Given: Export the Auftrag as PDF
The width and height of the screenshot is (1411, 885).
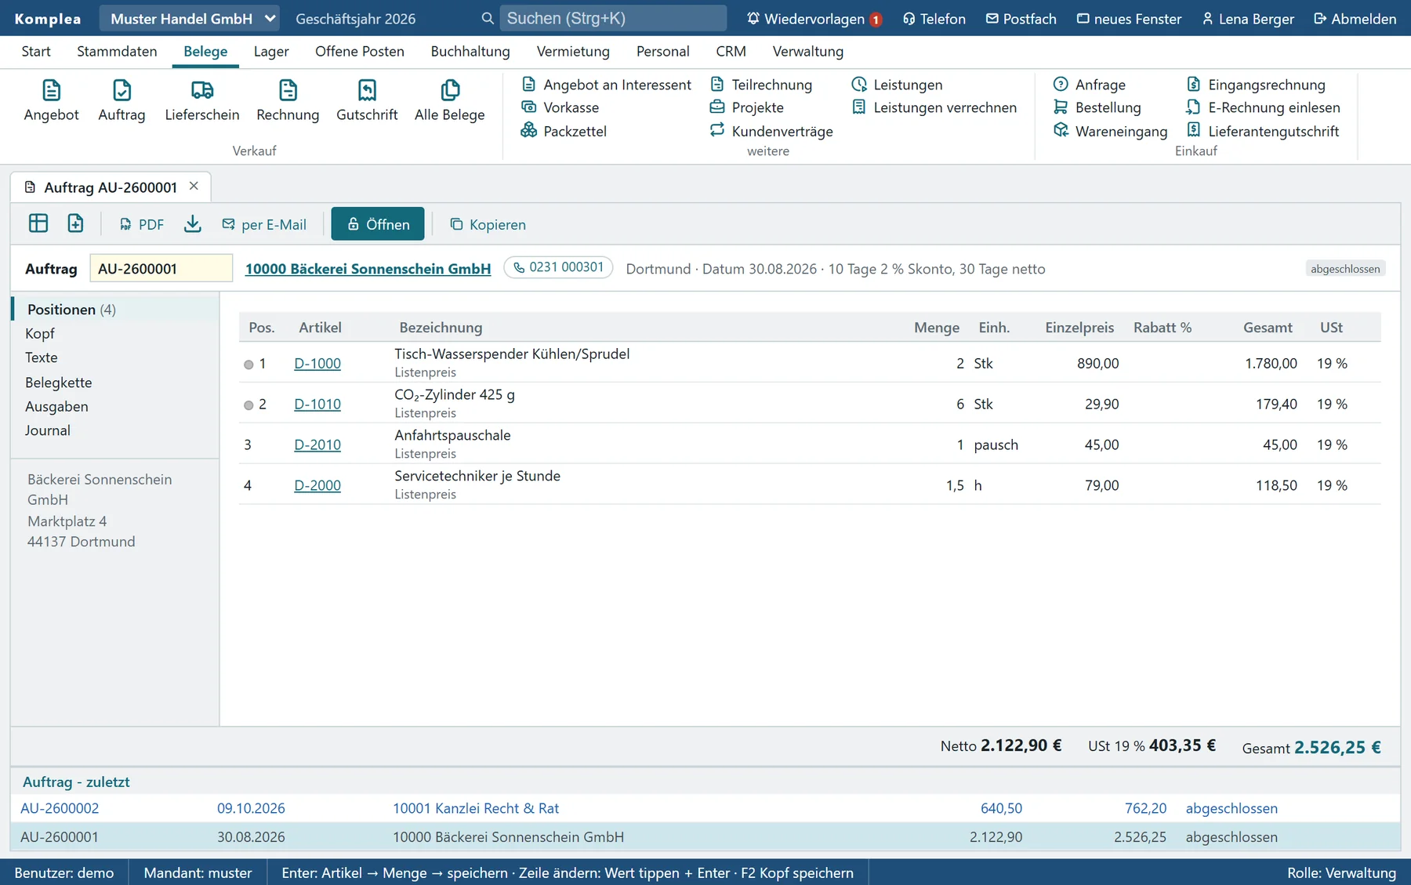Looking at the screenshot, I should [142, 225].
